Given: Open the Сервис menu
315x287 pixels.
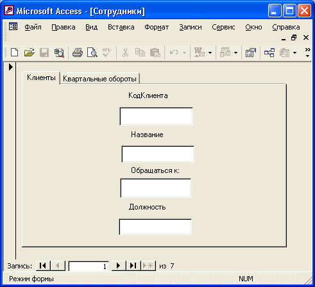Looking at the screenshot, I should click(x=223, y=27).
